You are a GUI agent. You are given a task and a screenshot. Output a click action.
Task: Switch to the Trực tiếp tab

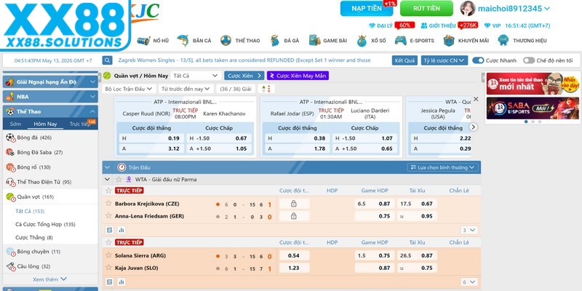click(80, 124)
